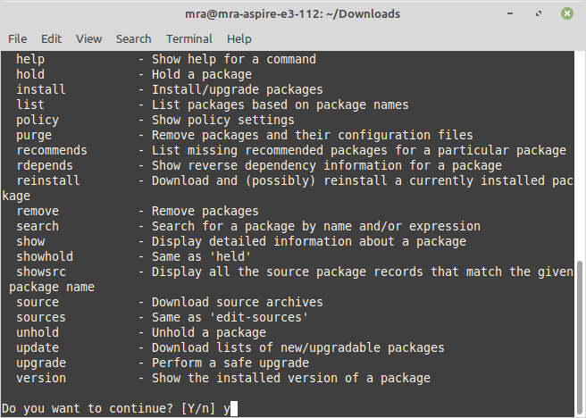The image size is (586, 418).
Task: Open the Edit menu
Action: [x=51, y=38]
